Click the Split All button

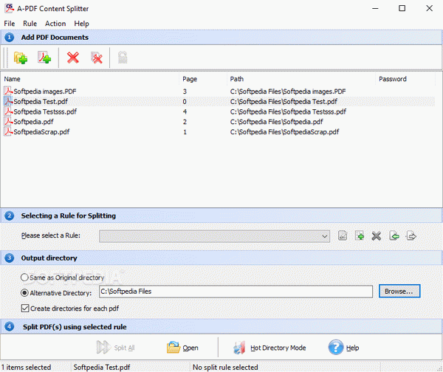click(116, 348)
